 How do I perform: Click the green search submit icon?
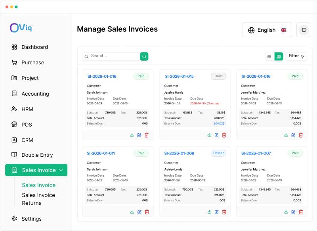[x=144, y=56]
